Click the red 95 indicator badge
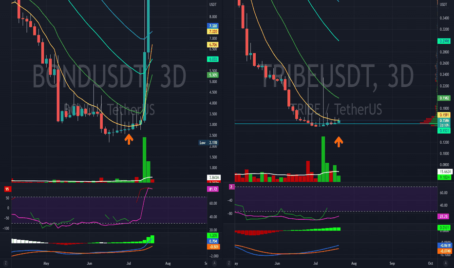This screenshot has width=454, height=268. coord(7,189)
